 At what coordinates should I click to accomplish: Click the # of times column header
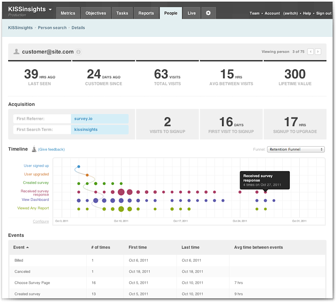[x=100, y=247]
